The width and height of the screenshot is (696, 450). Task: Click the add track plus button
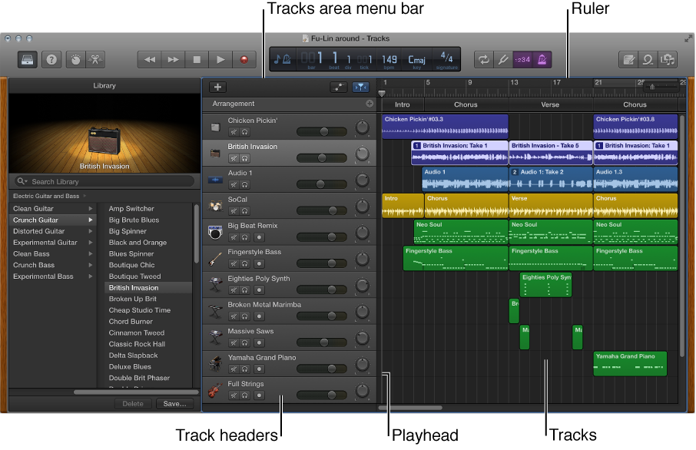tap(218, 88)
